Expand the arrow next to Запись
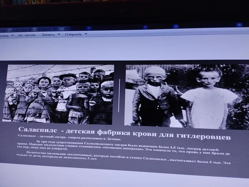The height and width of the screenshot is (187, 249). 59,34
